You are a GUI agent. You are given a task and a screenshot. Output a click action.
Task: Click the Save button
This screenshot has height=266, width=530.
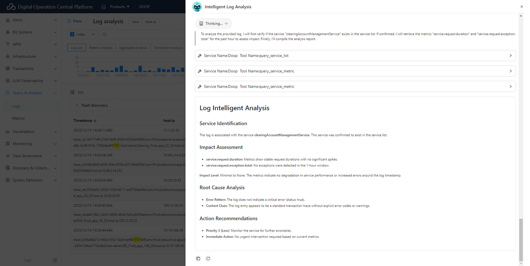(x=135, y=22)
